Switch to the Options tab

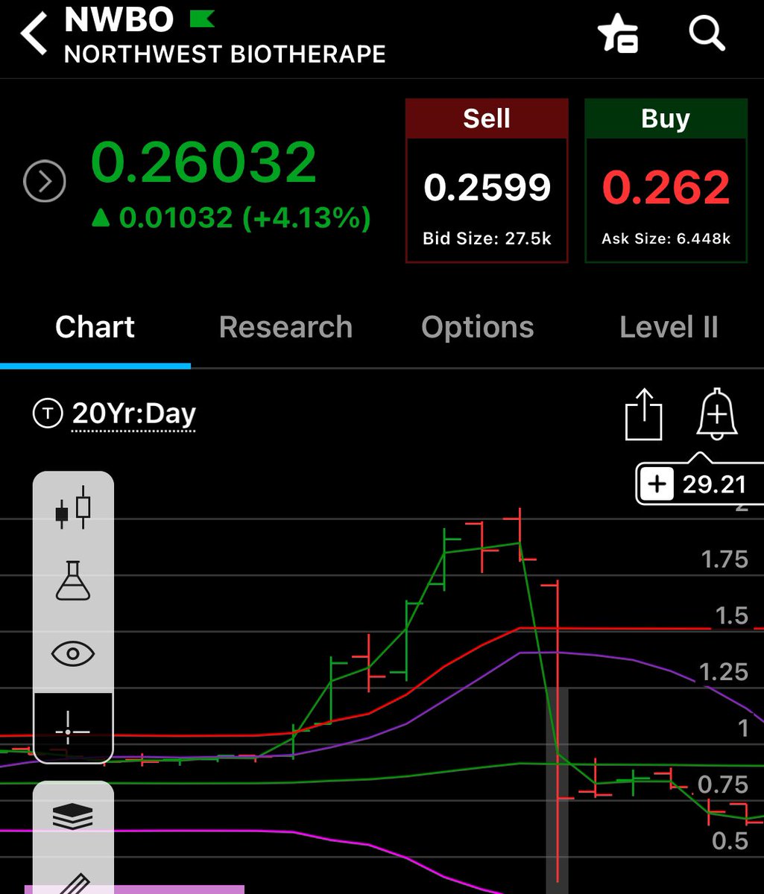478,328
